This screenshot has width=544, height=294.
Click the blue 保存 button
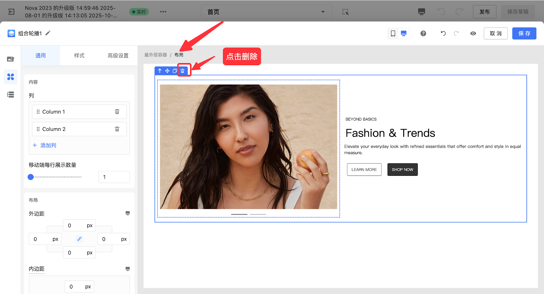click(524, 33)
